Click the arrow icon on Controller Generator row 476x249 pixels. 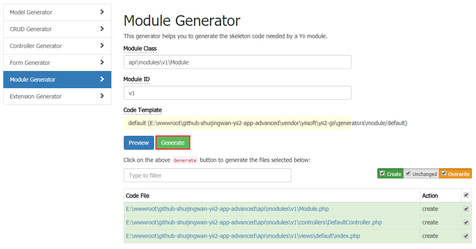click(x=102, y=46)
